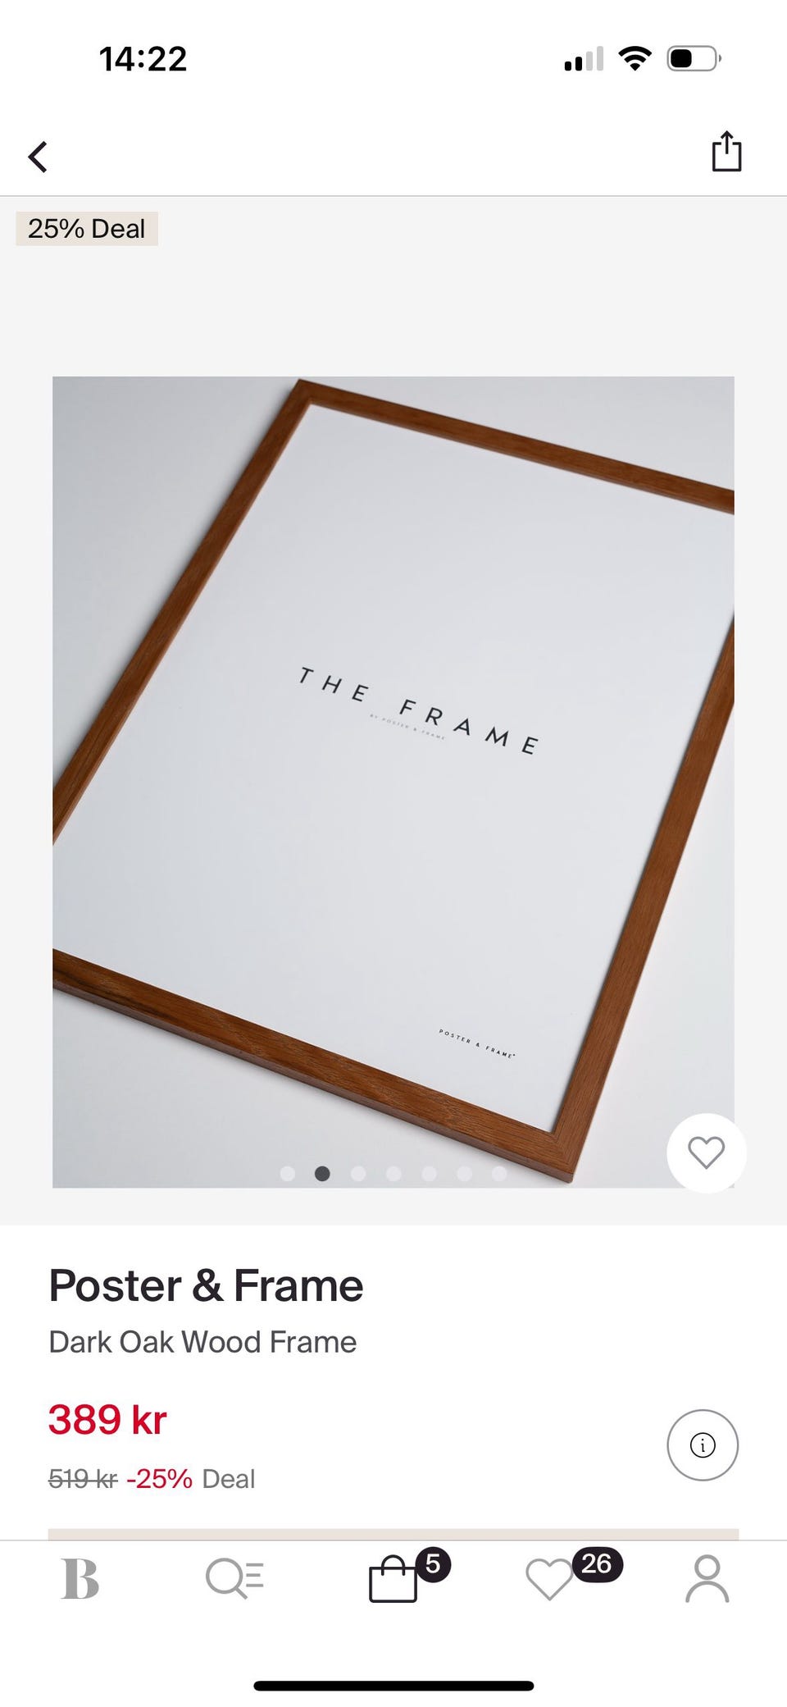Select the fourth image carousel dot
Image resolution: width=787 pixels, height=1707 pixels.
(393, 1174)
